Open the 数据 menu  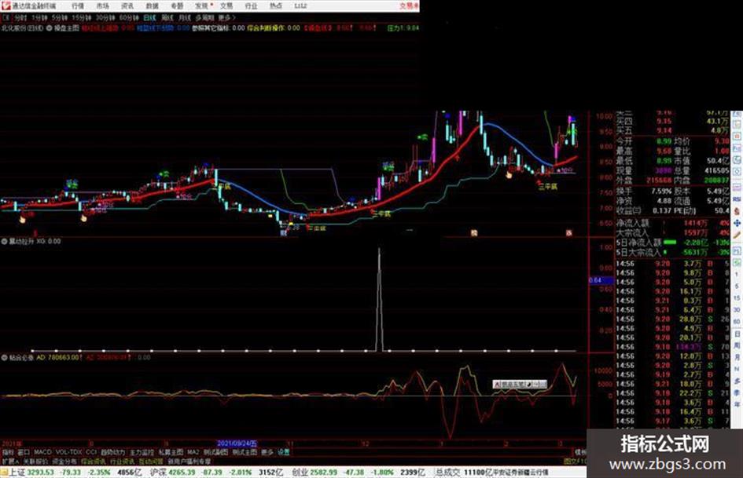tap(152, 6)
